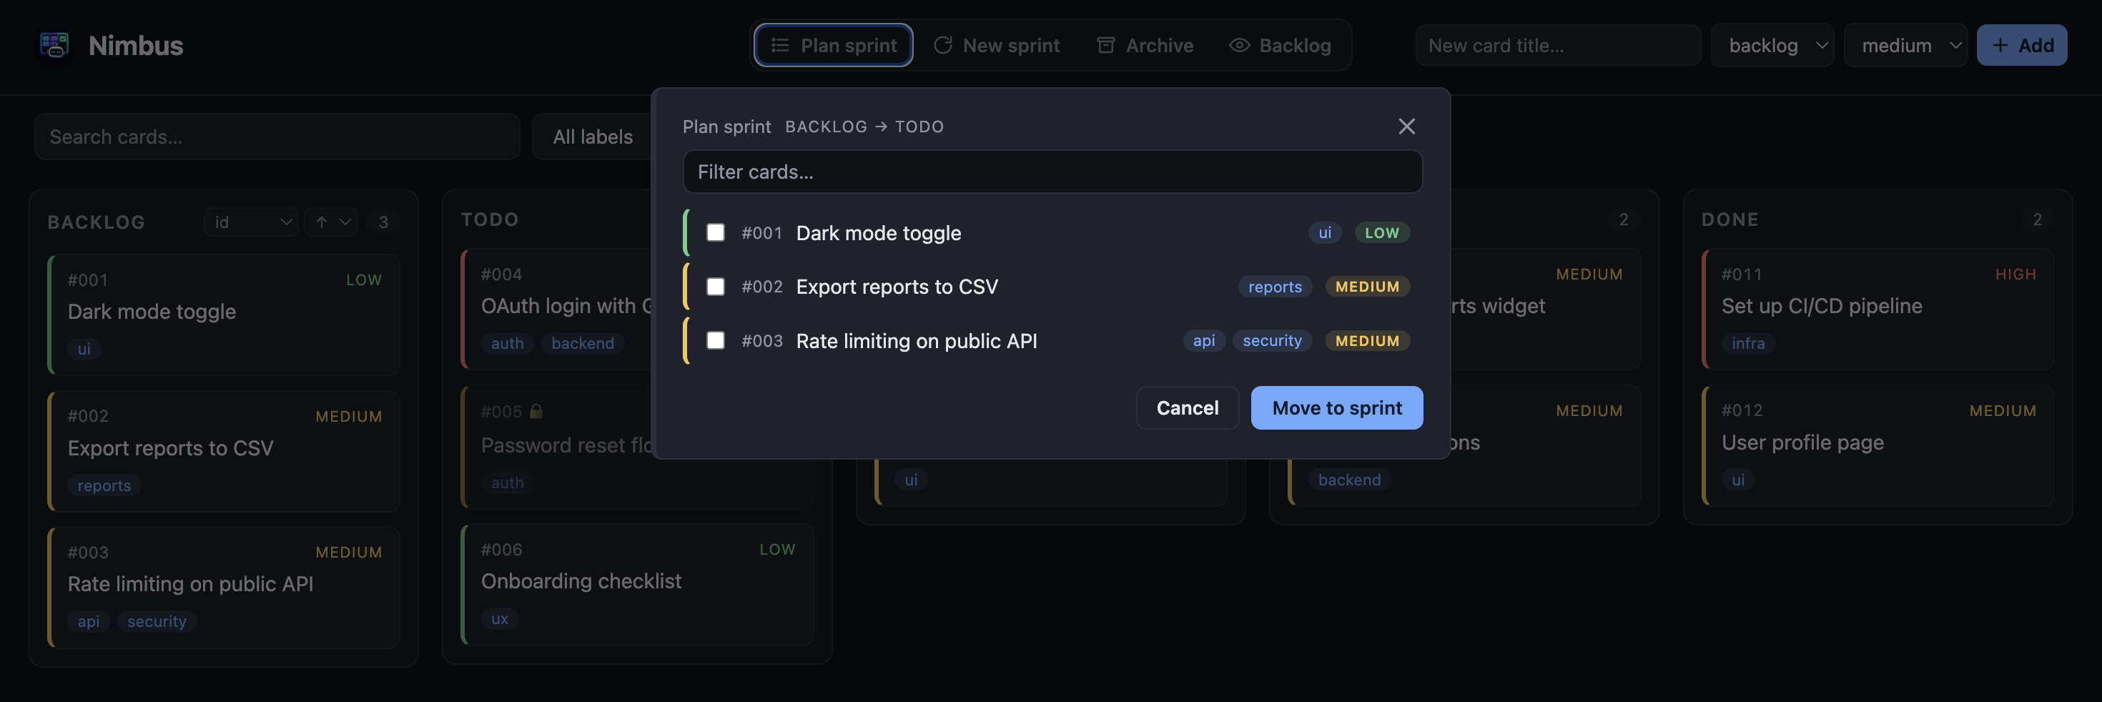Screen dimensions: 2102x702
Task: Open the Set up CI/CD pipeline card
Action: pyautogui.click(x=1878, y=309)
